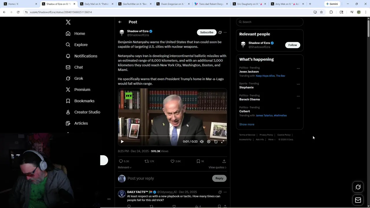Viewport: 370px width, 208px height.
Task: Click the Search box
Action: (x=270, y=22)
